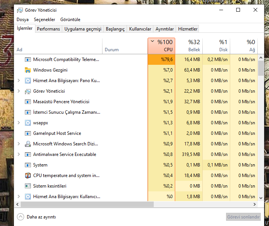The height and width of the screenshot is (226, 269).
Task: Switch to the Uygulama geçmişi tab
Action: point(83,29)
